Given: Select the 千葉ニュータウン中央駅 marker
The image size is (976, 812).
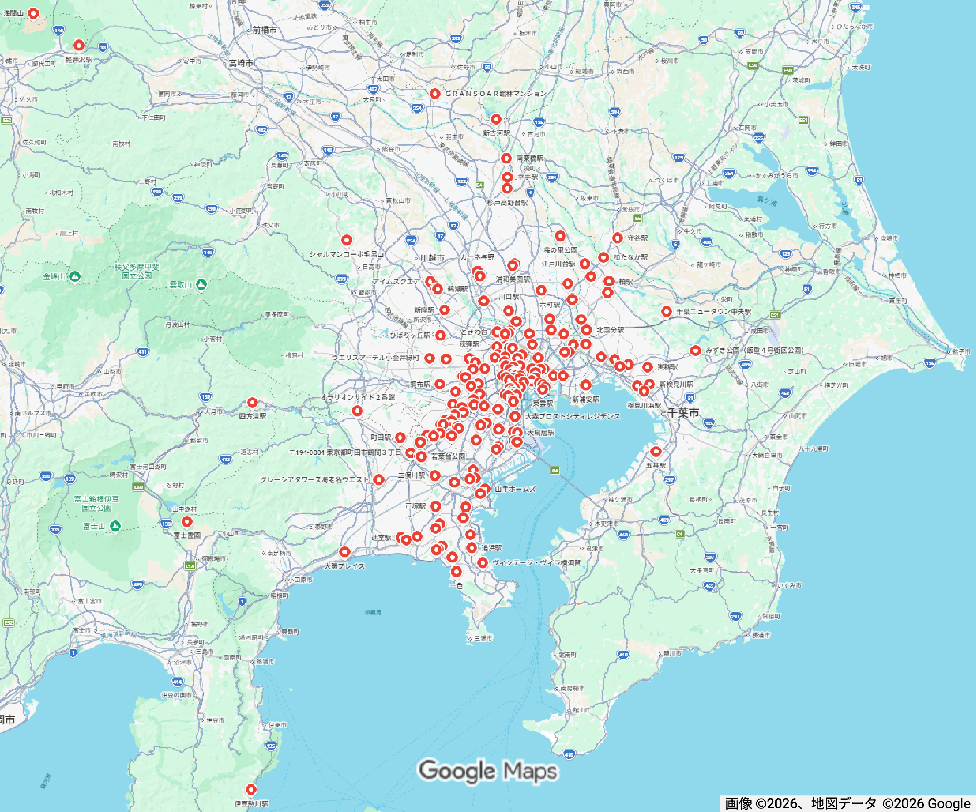Looking at the screenshot, I should tap(666, 311).
